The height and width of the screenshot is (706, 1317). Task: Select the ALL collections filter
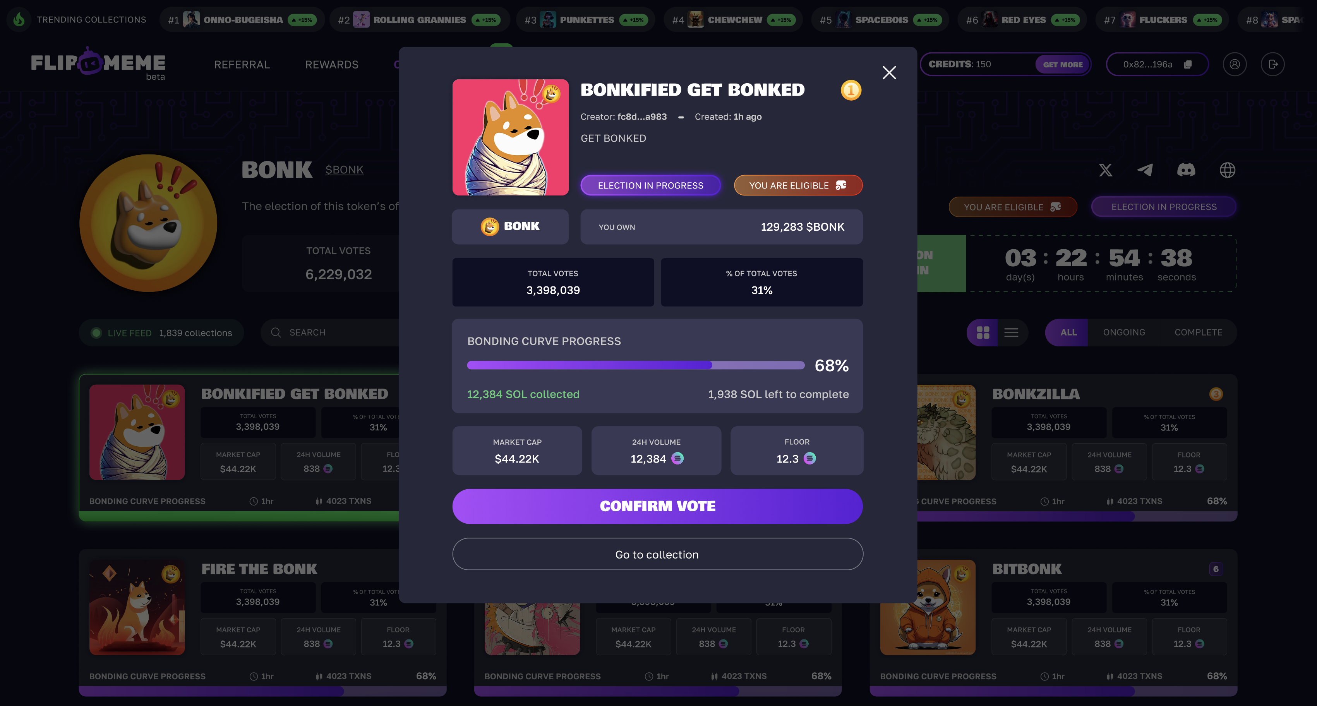point(1068,332)
